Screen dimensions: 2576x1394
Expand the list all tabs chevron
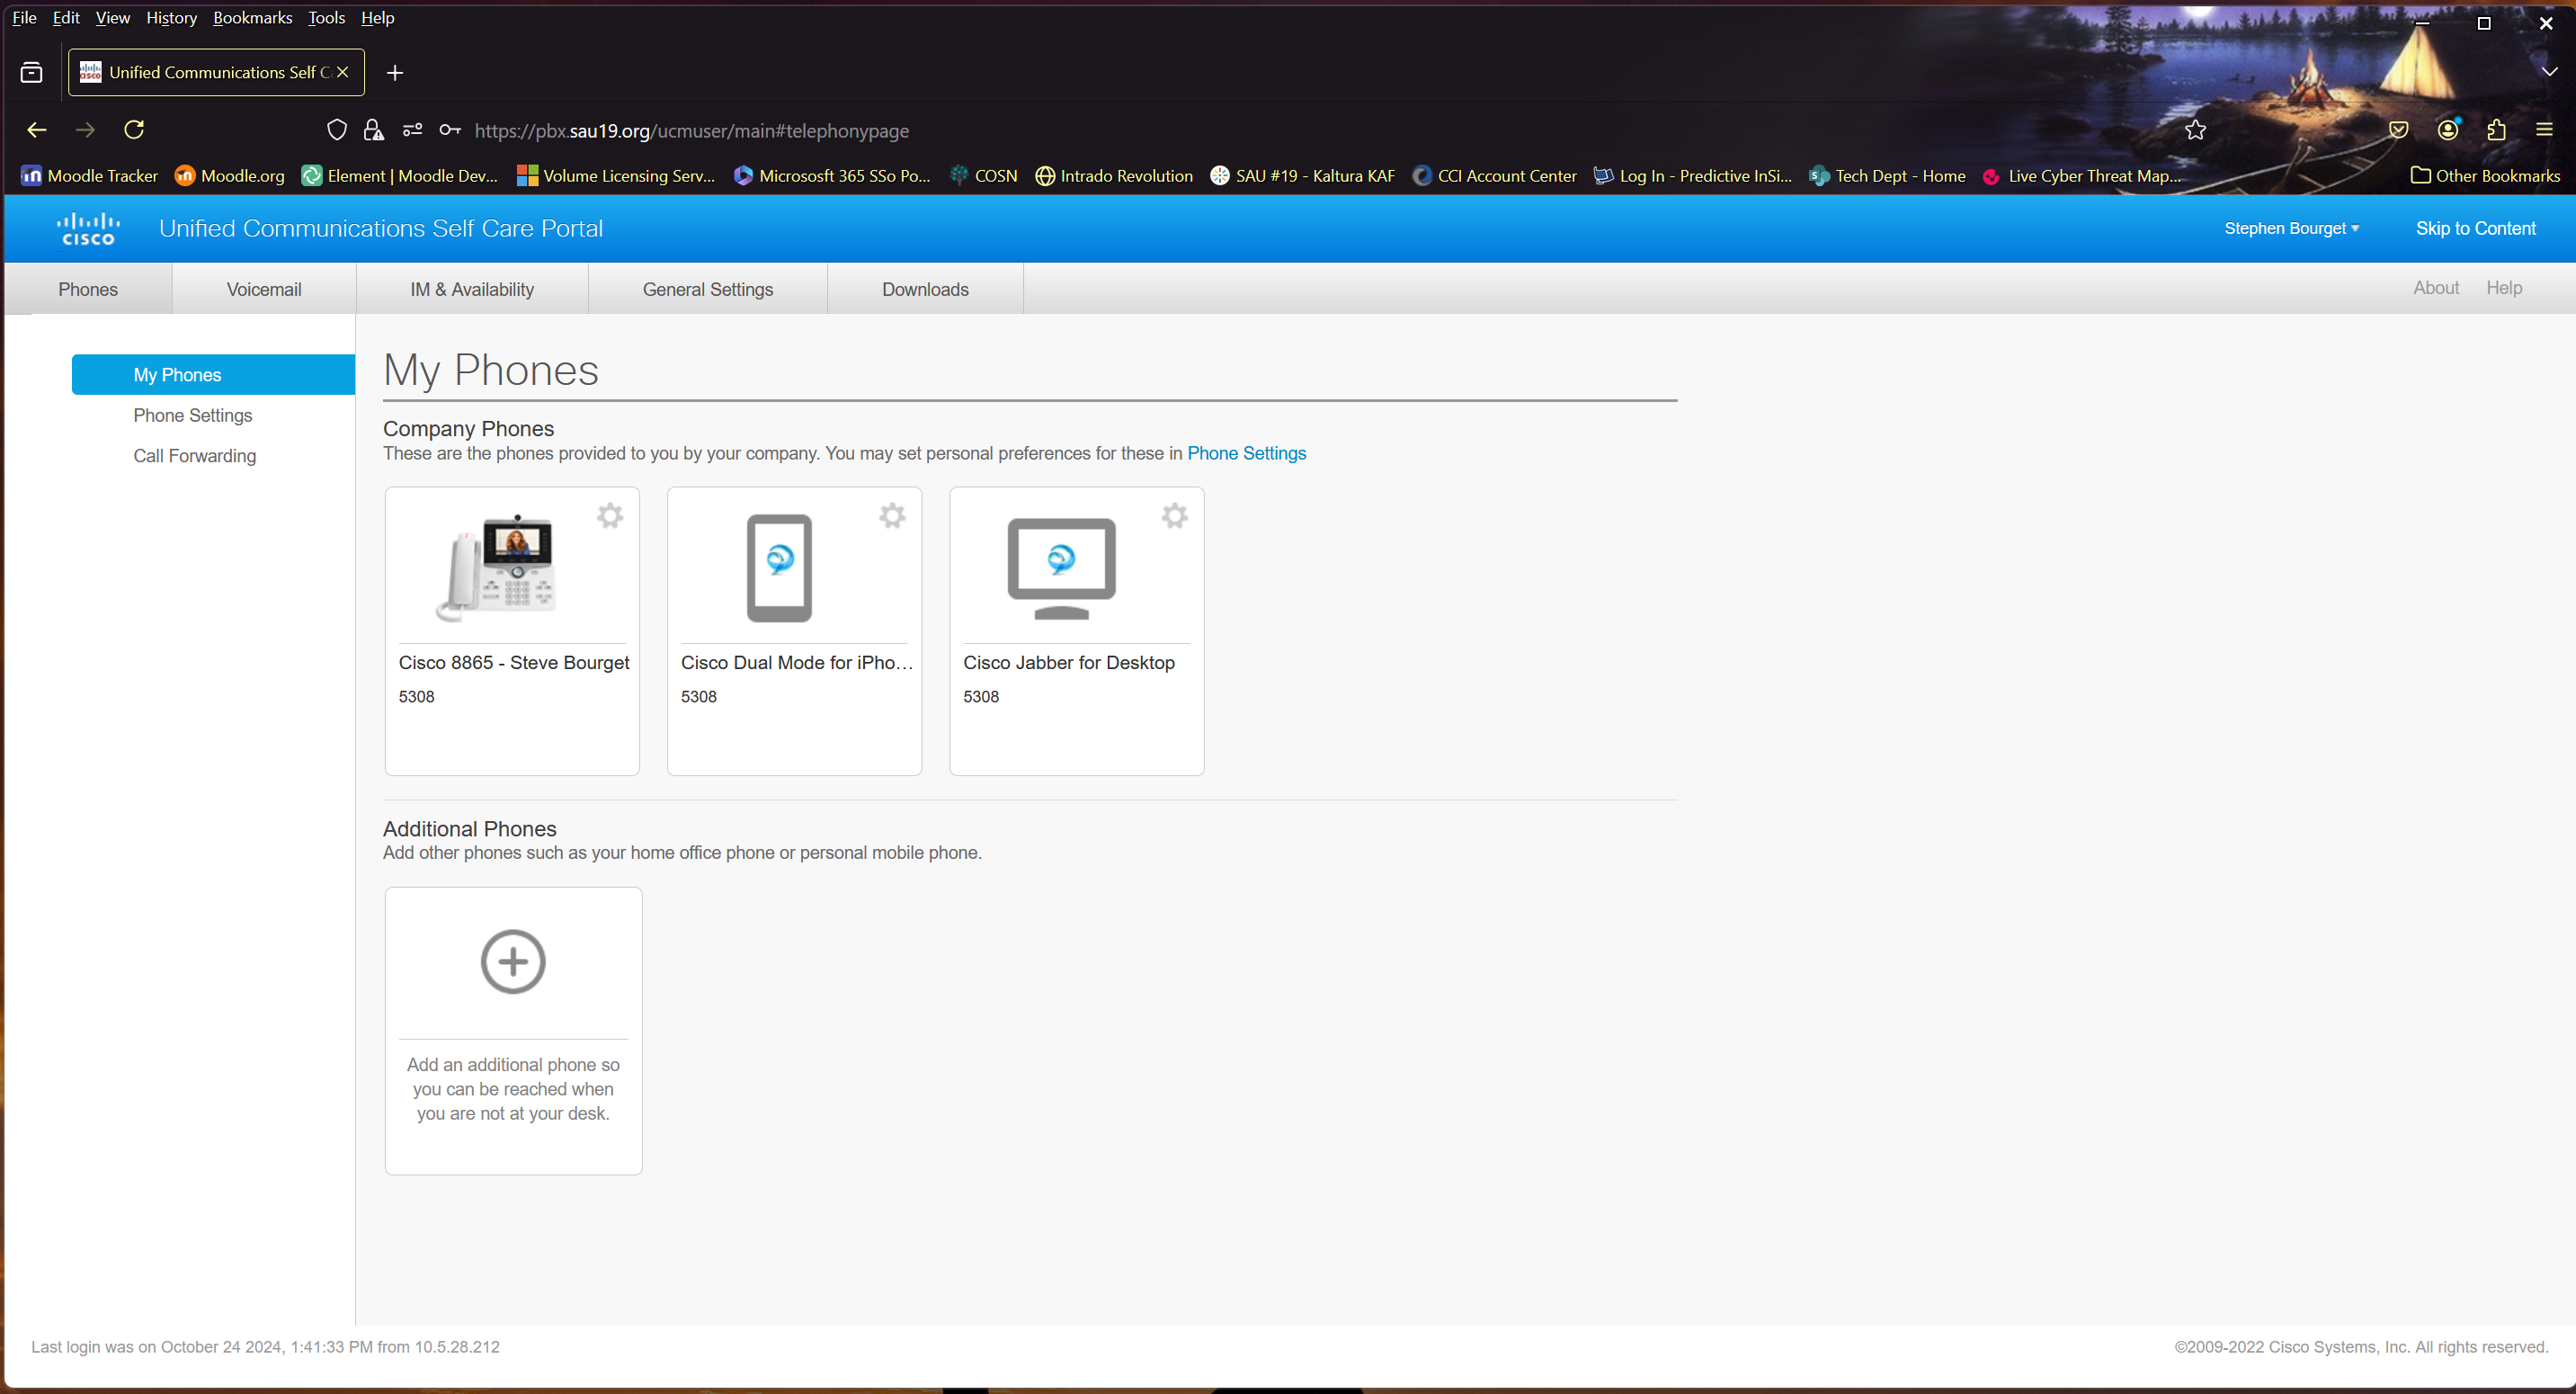pyautogui.click(x=2549, y=72)
